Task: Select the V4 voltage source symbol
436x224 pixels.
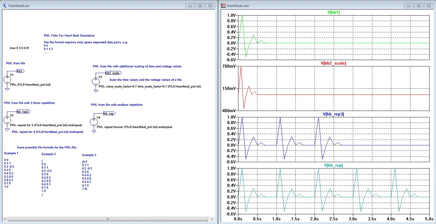Action: point(94,122)
